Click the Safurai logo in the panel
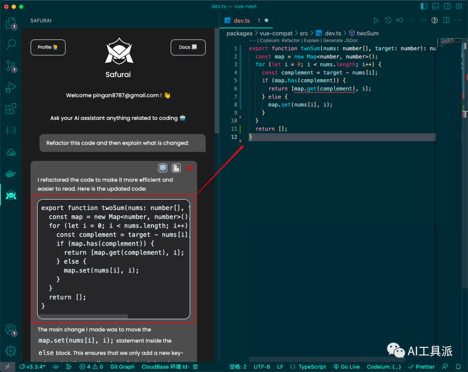The image size is (468, 372). pyautogui.click(x=119, y=51)
